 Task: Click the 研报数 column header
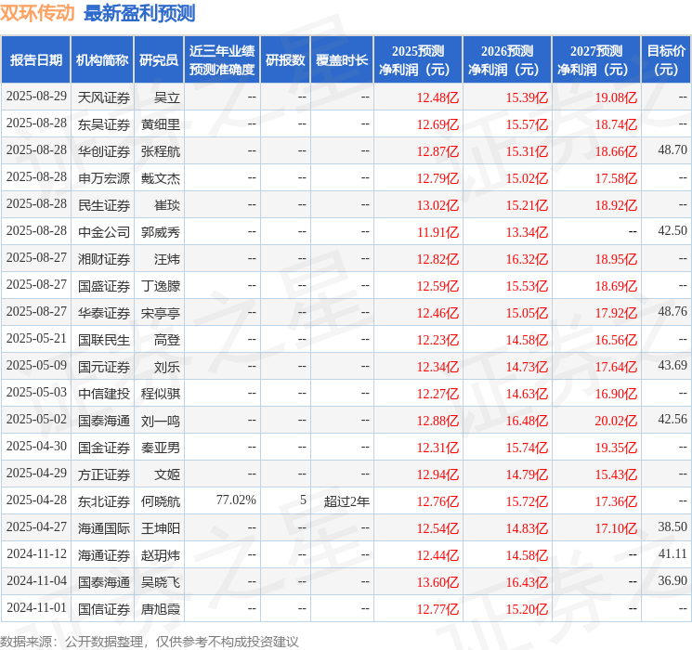(x=285, y=60)
